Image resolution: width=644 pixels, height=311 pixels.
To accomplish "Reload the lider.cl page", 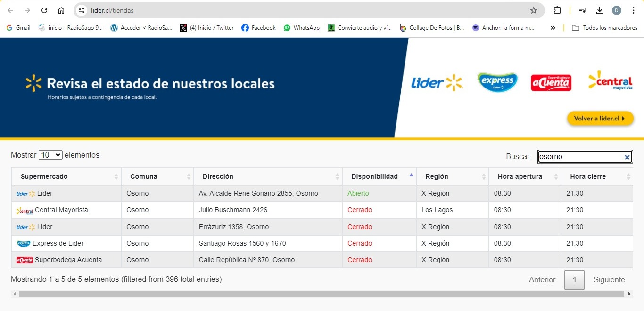I will point(44,10).
